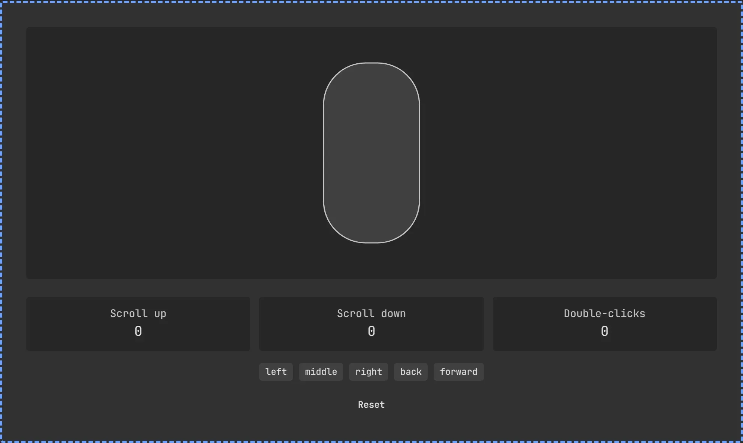This screenshot has height=443, width=743.
Task: Click the mouse outline shape
Action: click(x=371, y=153)
